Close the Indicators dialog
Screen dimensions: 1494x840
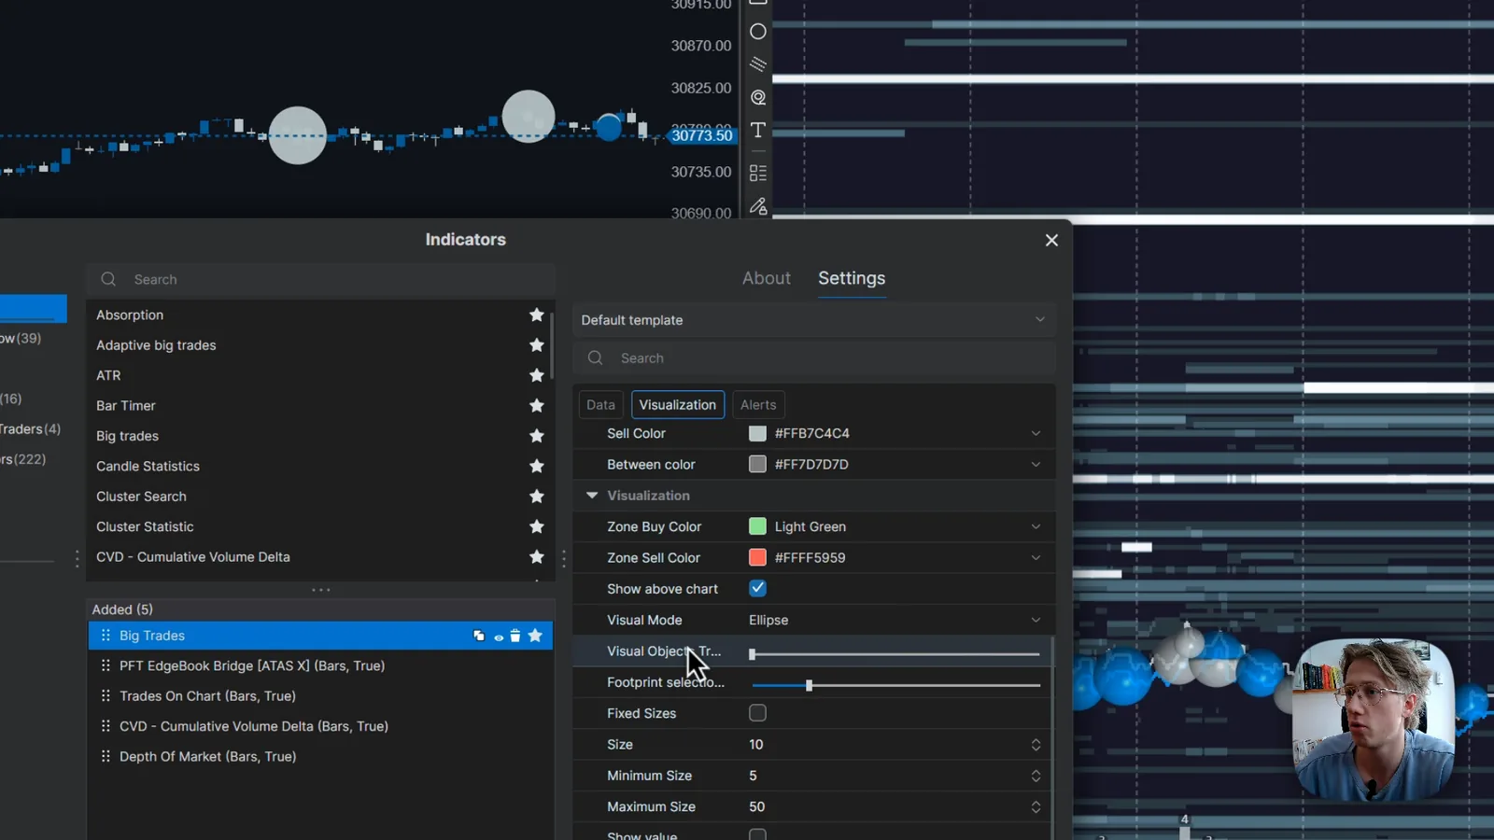pos(1051,240)
